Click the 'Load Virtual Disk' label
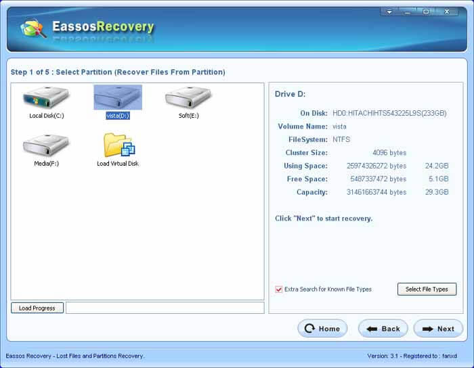 pyautogui.click(x=118, y=164)
